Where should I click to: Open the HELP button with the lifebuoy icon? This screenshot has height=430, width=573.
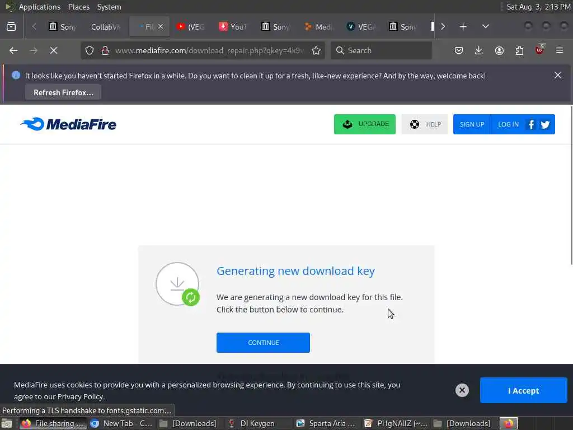(425, 124)
